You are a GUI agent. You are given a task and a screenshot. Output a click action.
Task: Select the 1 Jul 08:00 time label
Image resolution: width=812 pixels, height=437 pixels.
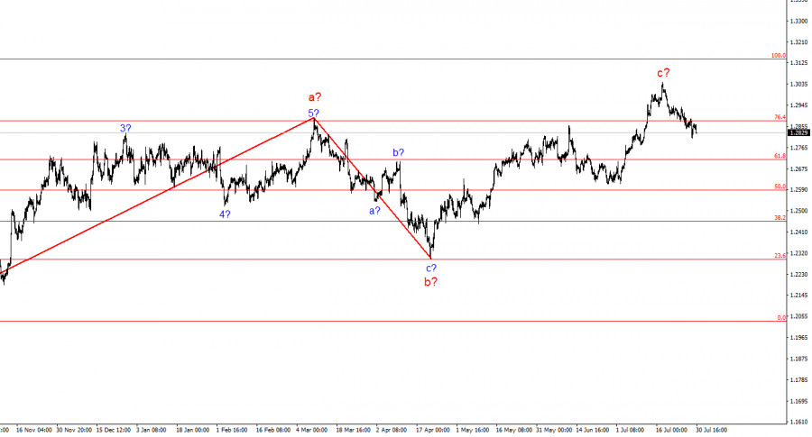[630, 431]
